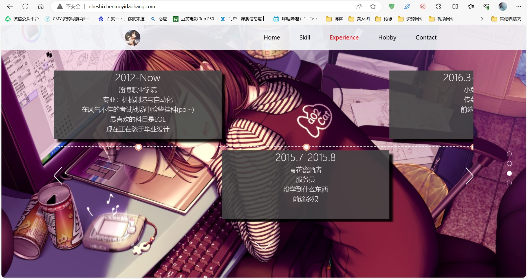The height and width of the screenshot is (279, 527).
Task: Expand the bookmarks overflow chevron
Action: [482, 19]
